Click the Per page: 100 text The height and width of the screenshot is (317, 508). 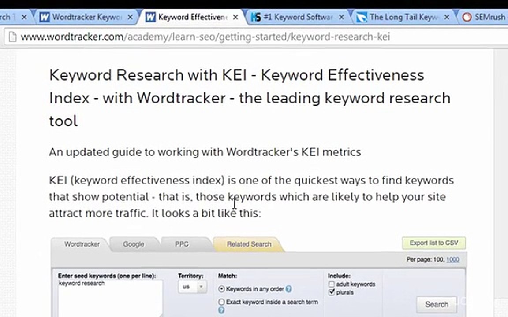[x=425, y=259]
